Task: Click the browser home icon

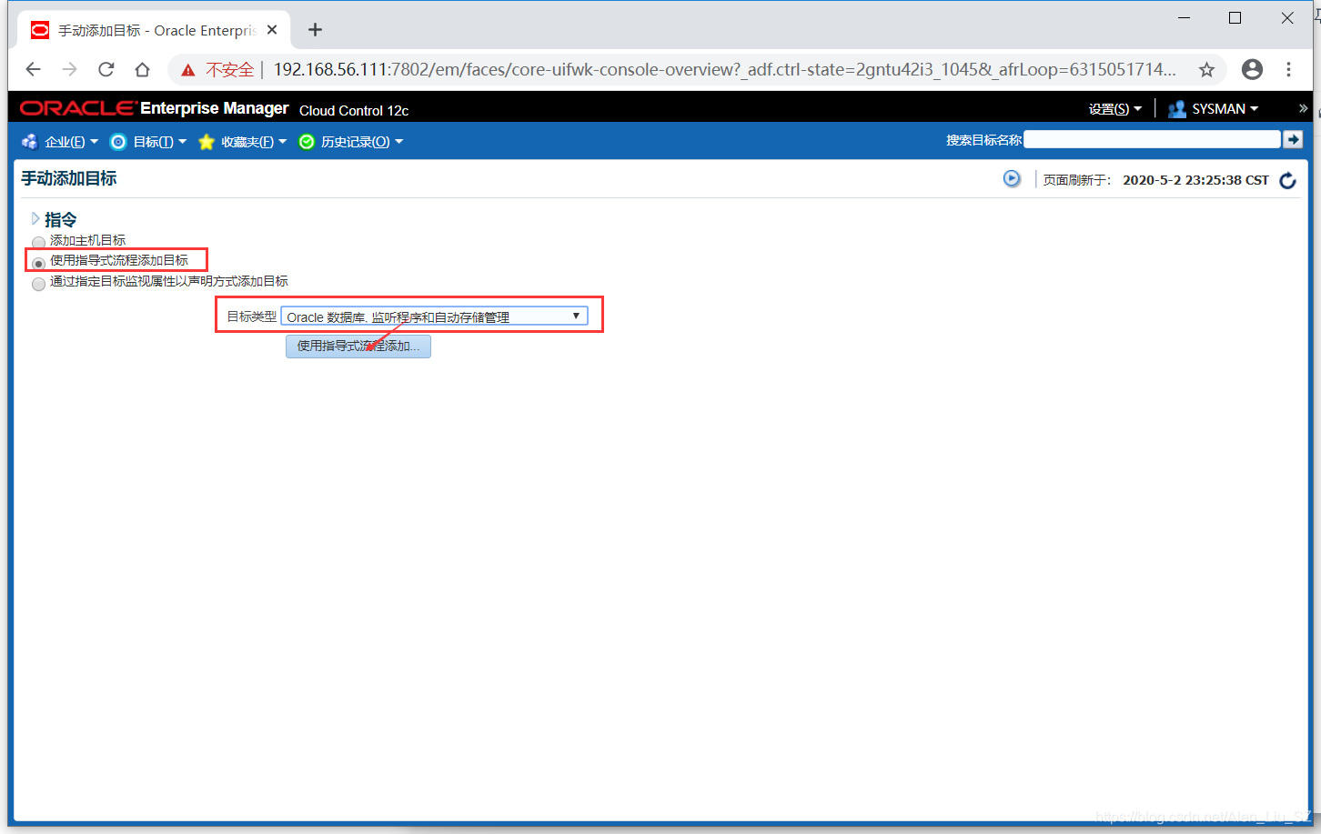Action: click(142, 69)
